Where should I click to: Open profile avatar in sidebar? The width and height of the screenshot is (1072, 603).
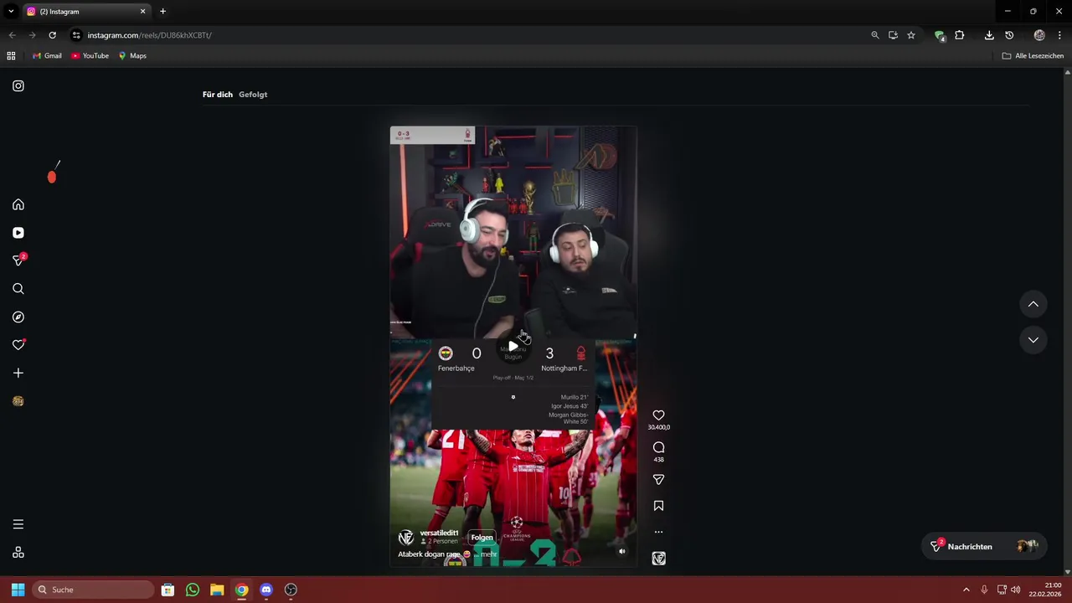18,401
